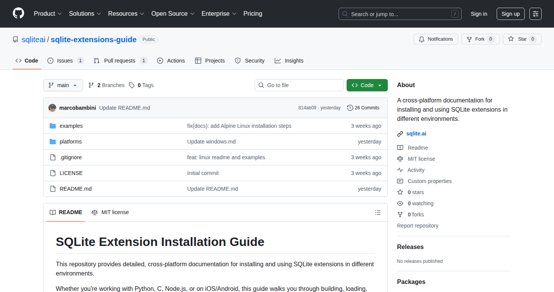This screenshot has width=554, height=292.
Task: Open marcobambini's author link
Action: click(78, 108)
